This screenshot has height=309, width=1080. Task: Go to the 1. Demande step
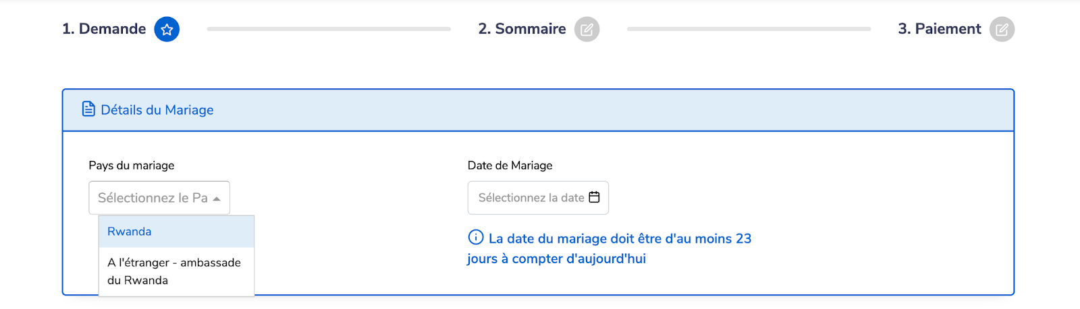104,29
